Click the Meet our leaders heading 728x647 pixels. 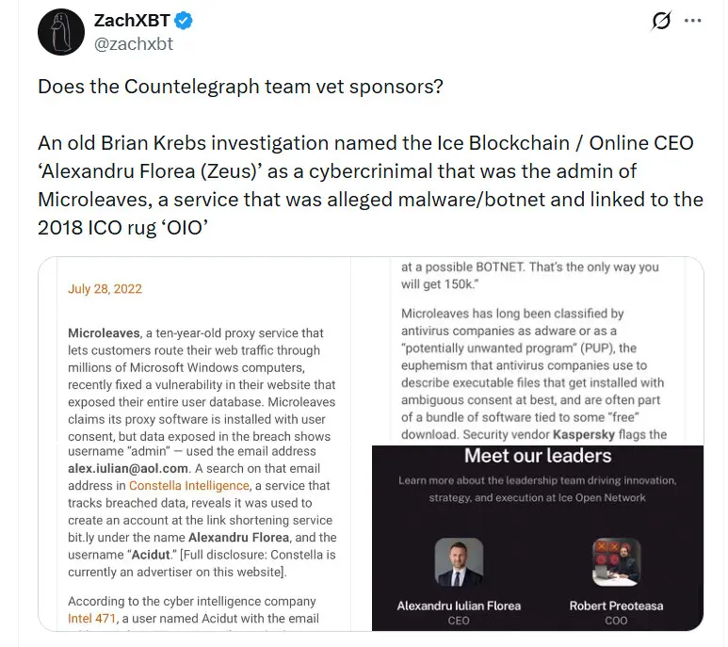pos(537,456)
